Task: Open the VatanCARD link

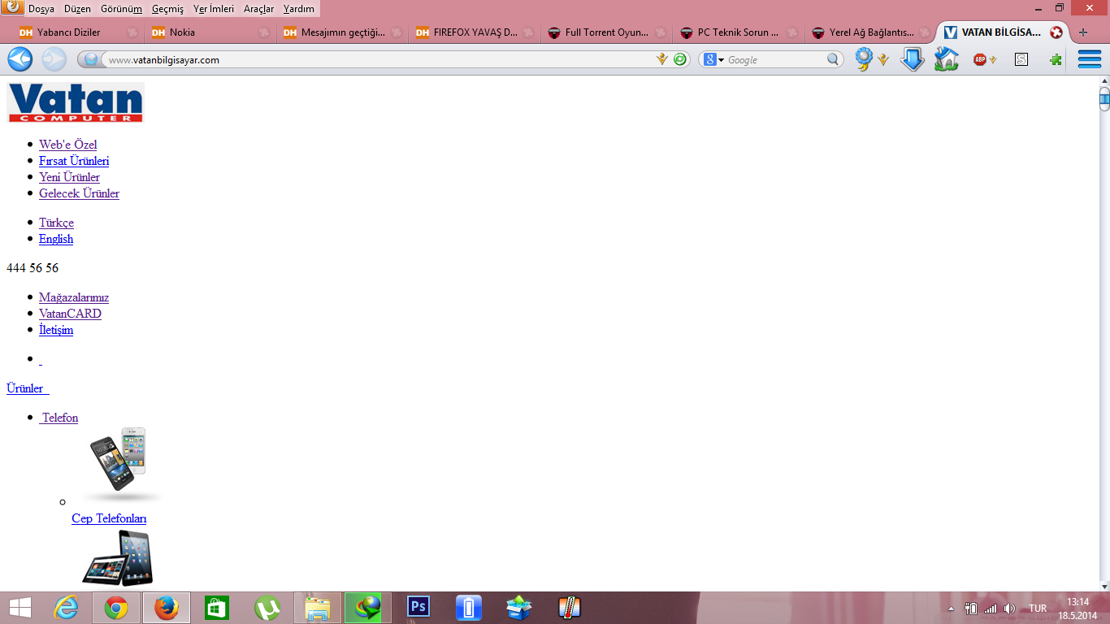Action: click(70, 314)
